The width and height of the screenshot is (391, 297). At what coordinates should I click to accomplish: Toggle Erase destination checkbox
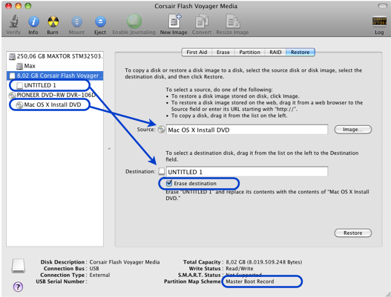(x=169, y=183)
